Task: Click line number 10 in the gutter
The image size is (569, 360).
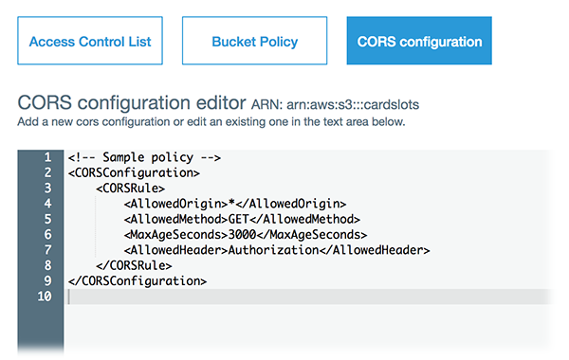Action: click(x=45, y=297)
